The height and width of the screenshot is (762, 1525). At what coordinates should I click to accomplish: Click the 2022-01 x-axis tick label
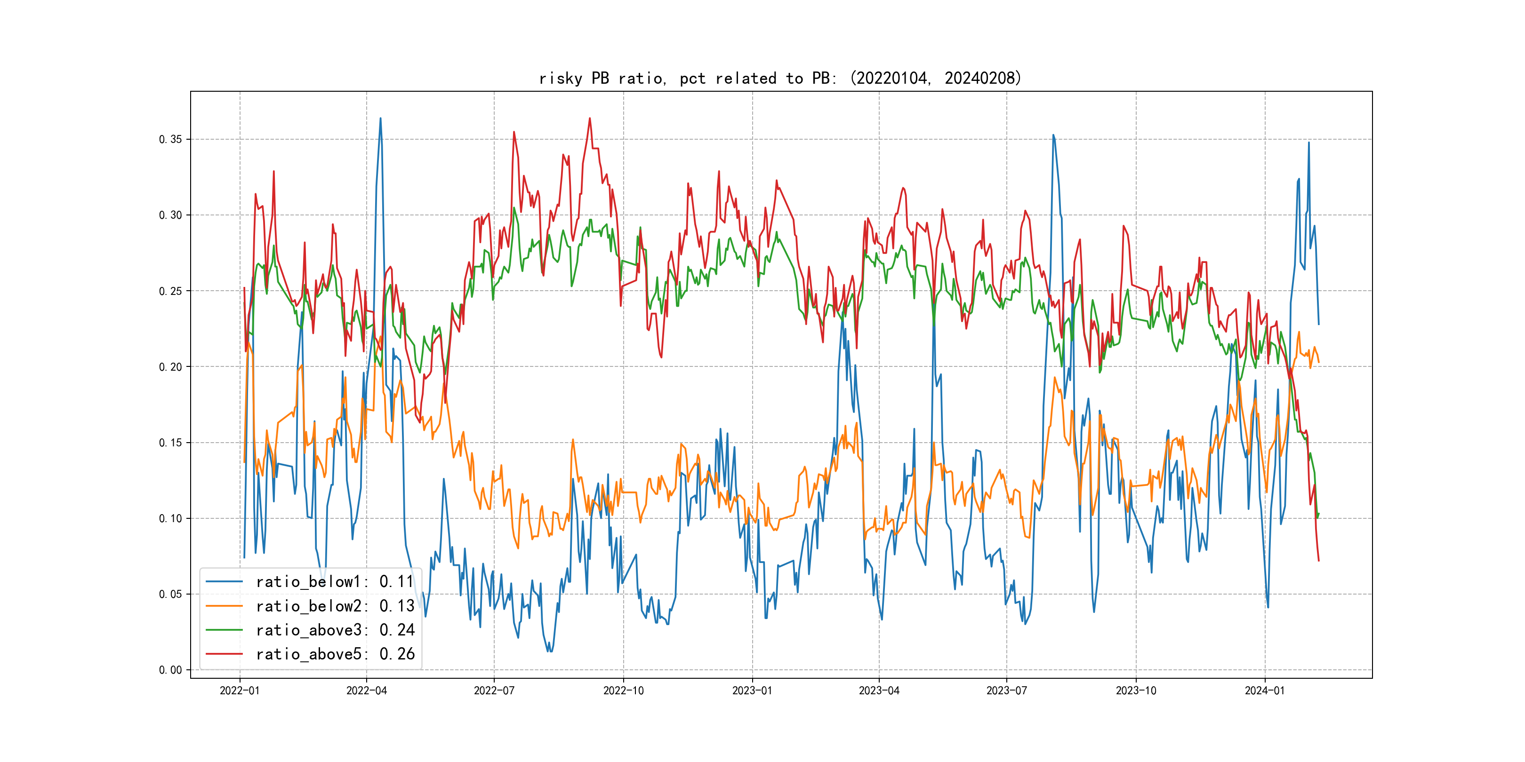[x=240, y=691]
